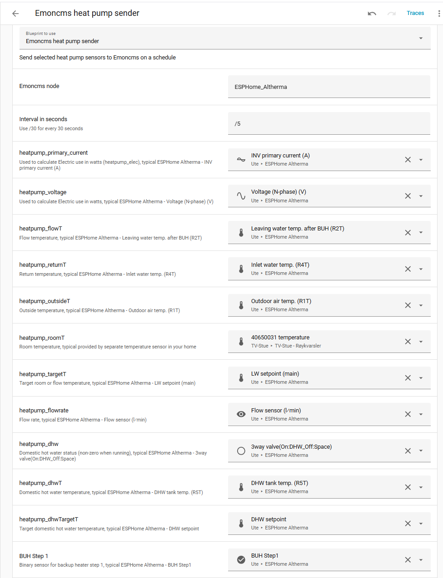Click the undo icon in header
The image size is (443, 578).
[x=372, y=14]
